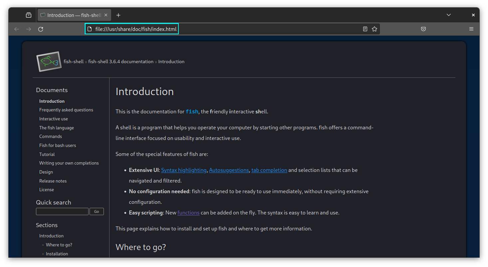Viewport: 488px width, 267px height.
Task: Open the hamburger application menu
Action: coord(471,29)
